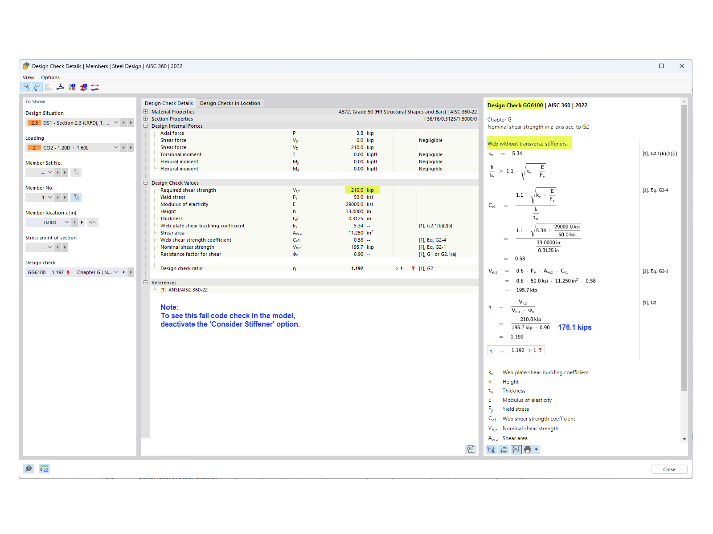713x534 pixels.
Task: Toggle the x/x0 member location mode button
Action: [x=92, y=222]
